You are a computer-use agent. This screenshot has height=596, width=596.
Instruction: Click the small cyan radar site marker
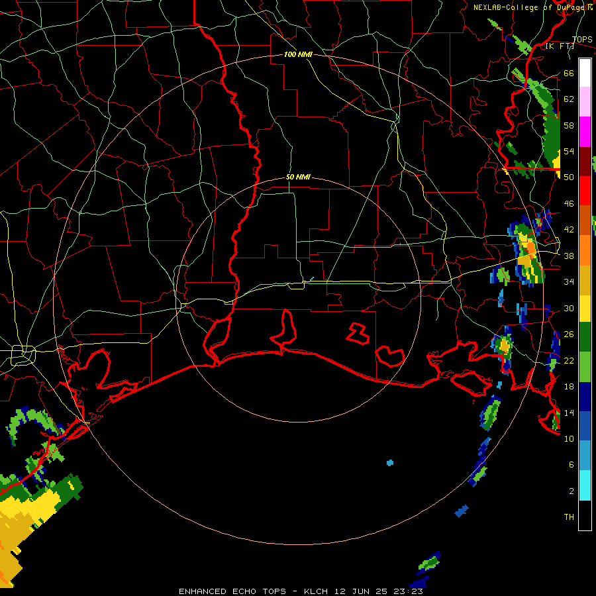pyautogui.click(x=312, y=279)
